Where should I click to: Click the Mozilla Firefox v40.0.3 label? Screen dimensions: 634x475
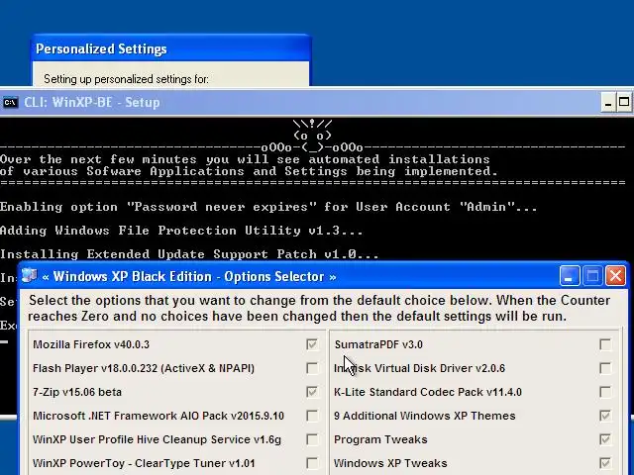[91, 344]
